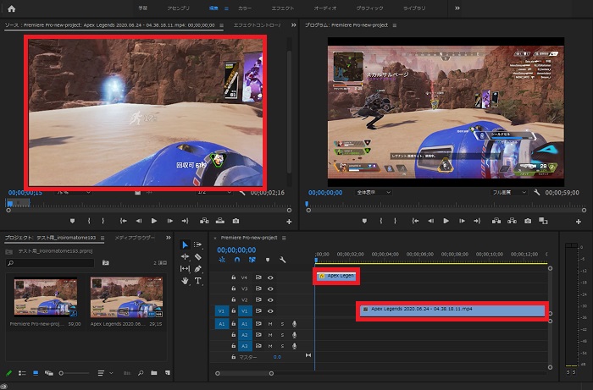
Task: Mute audio track A1
Action: [x=270, y=324]
